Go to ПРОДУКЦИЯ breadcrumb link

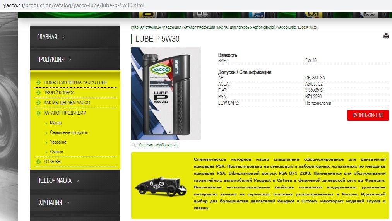pyautogui.click(x=172, y=27)
